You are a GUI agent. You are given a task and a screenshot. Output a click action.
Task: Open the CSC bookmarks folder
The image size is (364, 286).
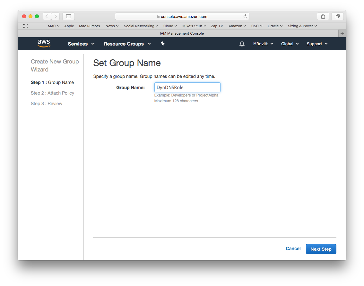point(257,26)
